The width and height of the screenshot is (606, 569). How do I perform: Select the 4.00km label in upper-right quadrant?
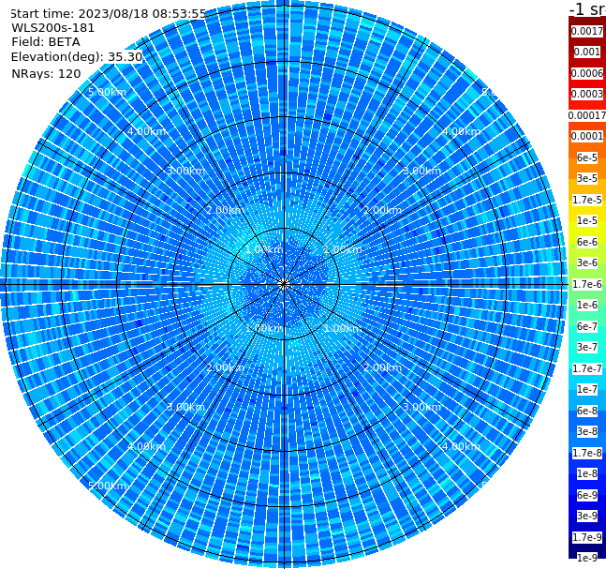(x=461, y=131)
